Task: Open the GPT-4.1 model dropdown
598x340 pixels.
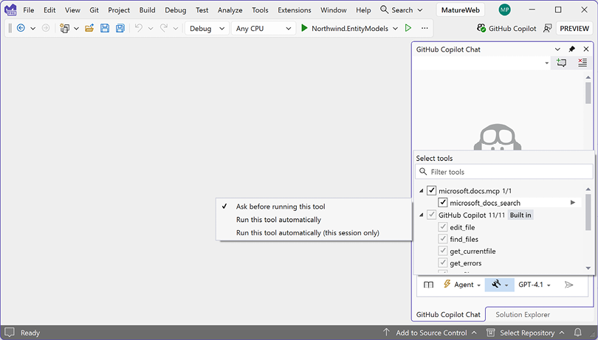Action: [535, 285]
